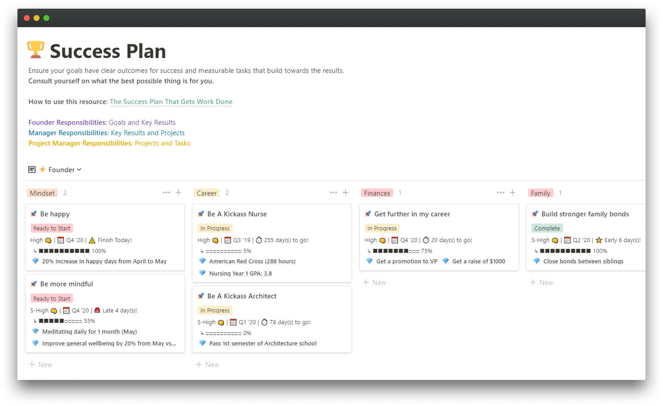
Task: Add a card with Mindset column plus icon
Action: 179,193
